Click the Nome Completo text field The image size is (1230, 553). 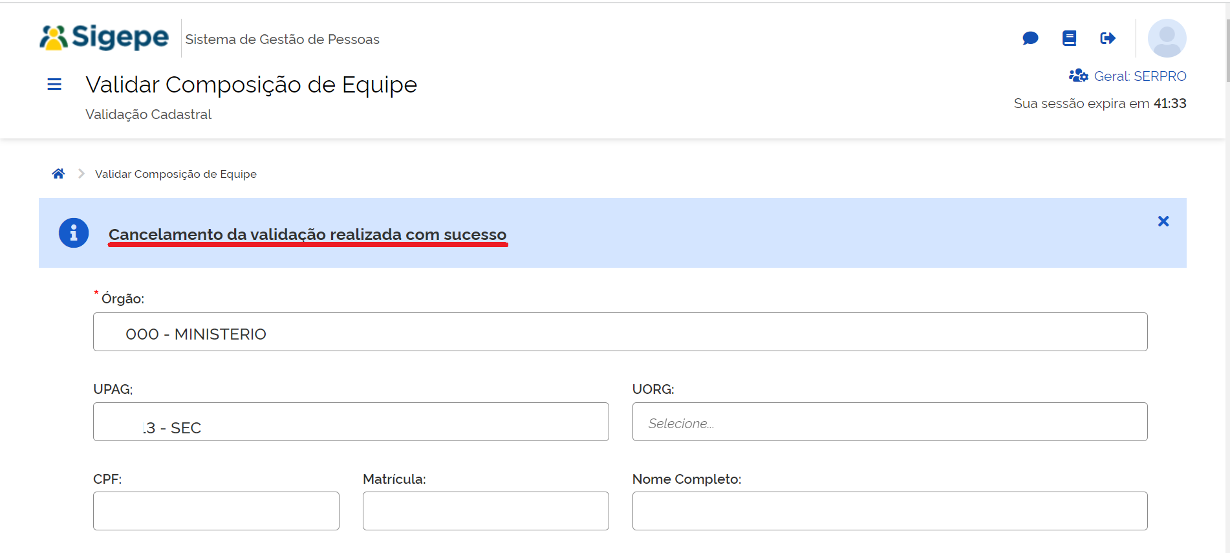(889, 511)
